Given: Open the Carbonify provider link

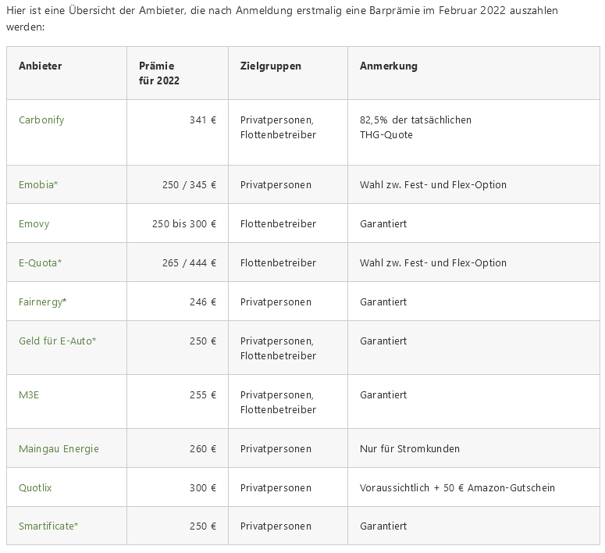Looking at the screenshot, I should pos(41,120).
